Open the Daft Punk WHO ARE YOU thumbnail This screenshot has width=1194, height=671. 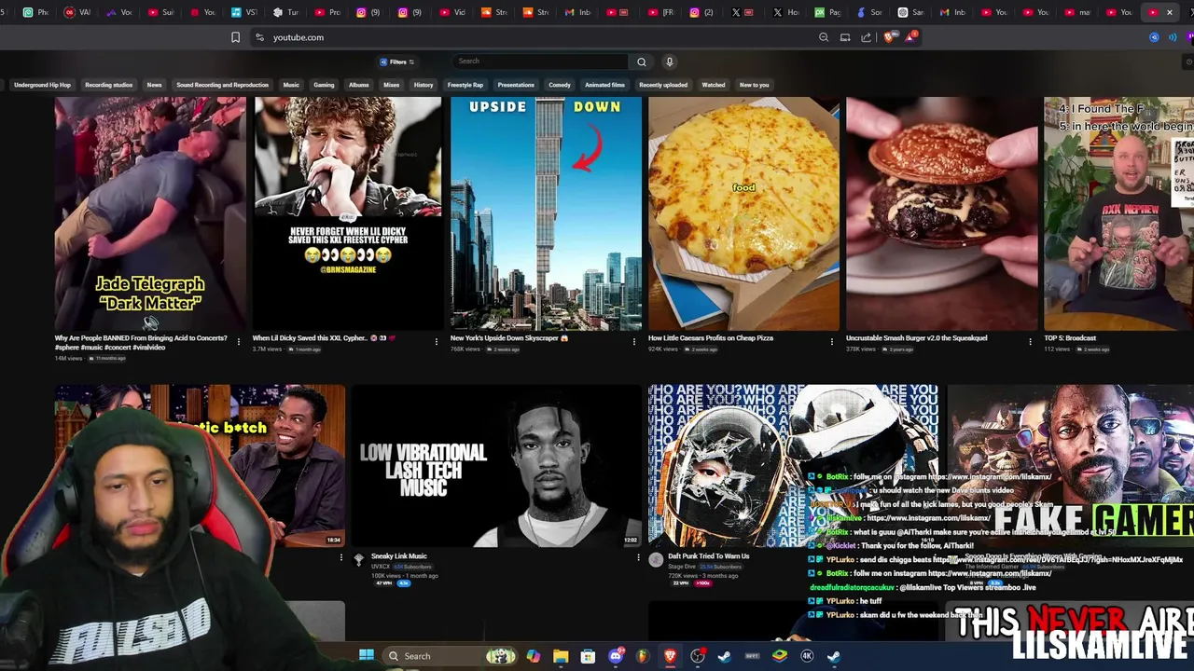[x=793, y=466]
